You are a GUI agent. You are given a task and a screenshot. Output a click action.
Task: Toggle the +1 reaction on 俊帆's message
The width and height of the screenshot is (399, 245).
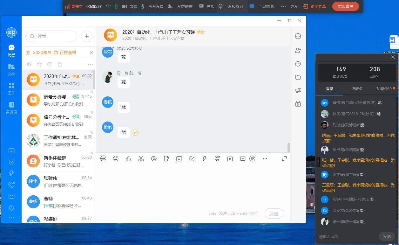click(135, 132)
